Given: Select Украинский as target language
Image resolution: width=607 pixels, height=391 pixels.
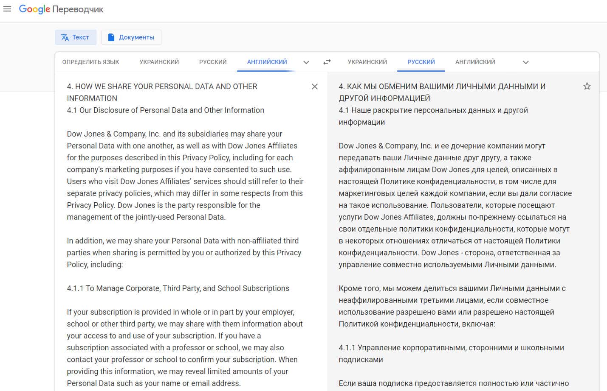Looking at the screenshot, I should 367,62.
